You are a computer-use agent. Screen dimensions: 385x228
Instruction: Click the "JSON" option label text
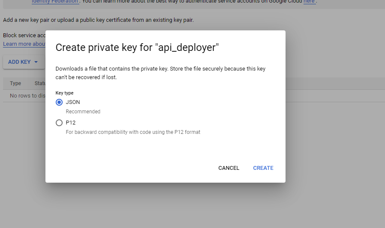[x=73, y=102]
